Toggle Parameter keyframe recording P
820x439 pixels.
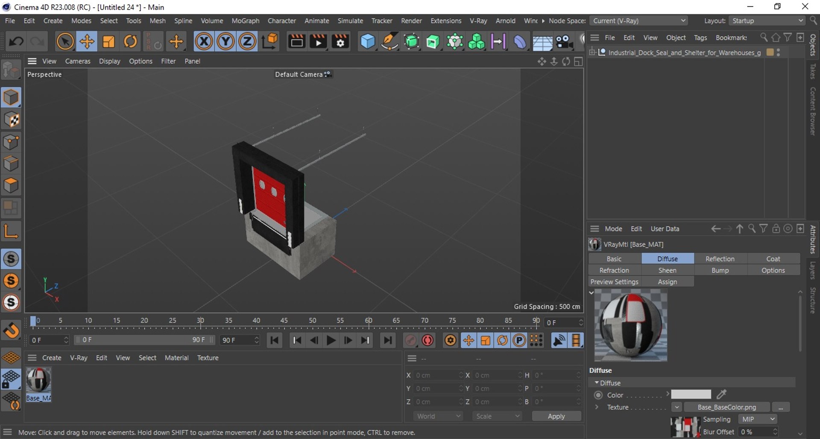519,340
